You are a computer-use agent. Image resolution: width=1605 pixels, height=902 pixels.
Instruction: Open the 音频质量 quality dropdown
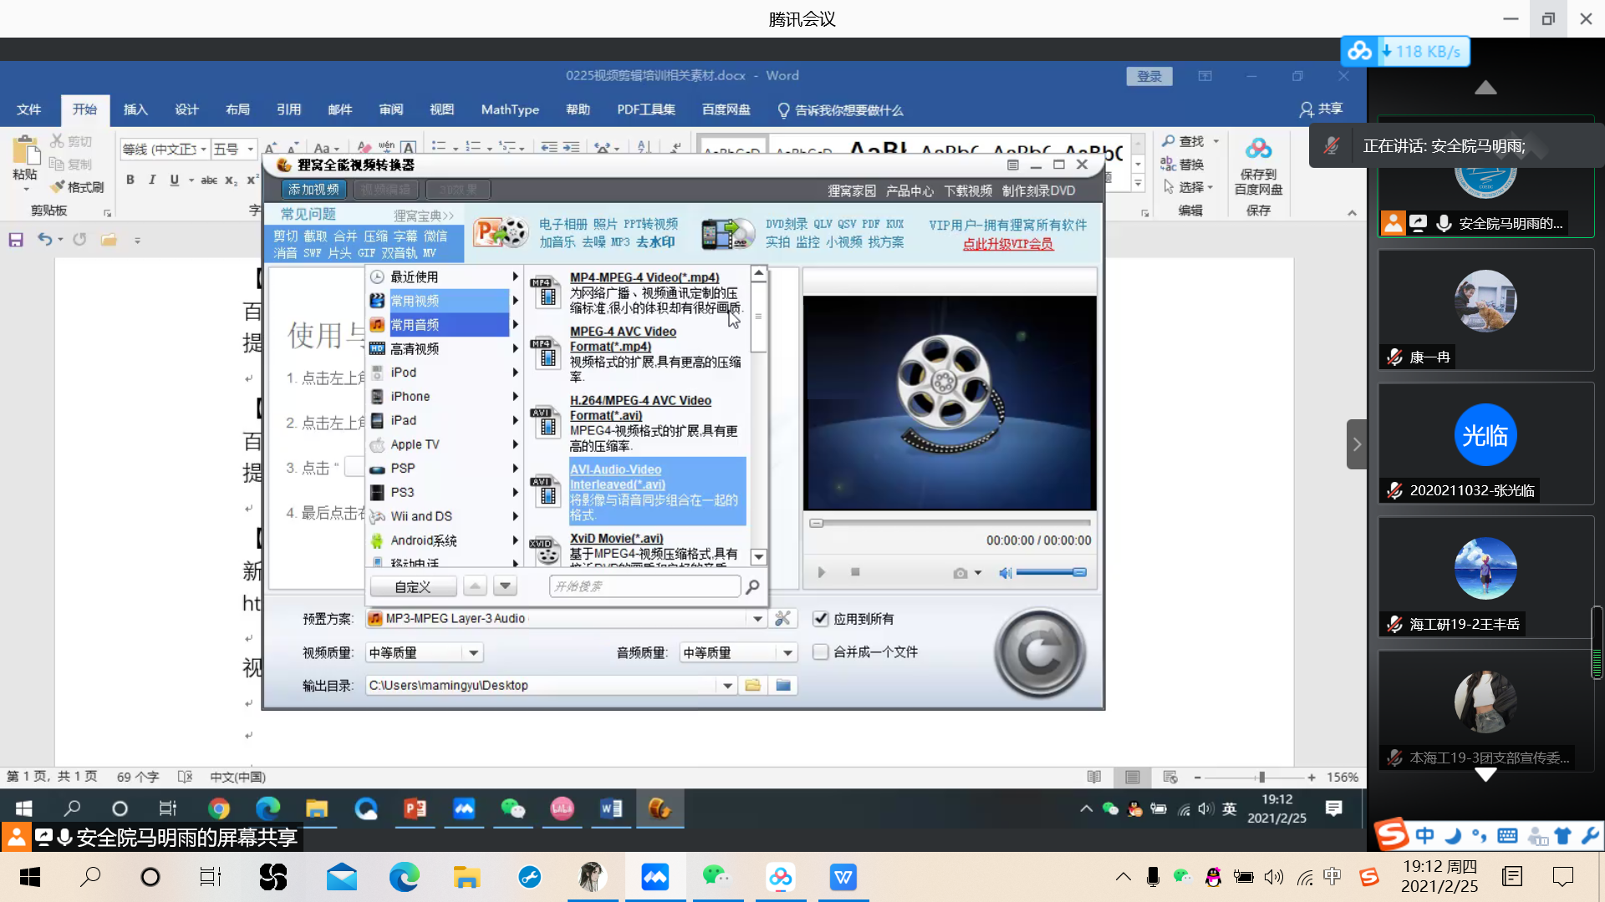click(787, 653)
